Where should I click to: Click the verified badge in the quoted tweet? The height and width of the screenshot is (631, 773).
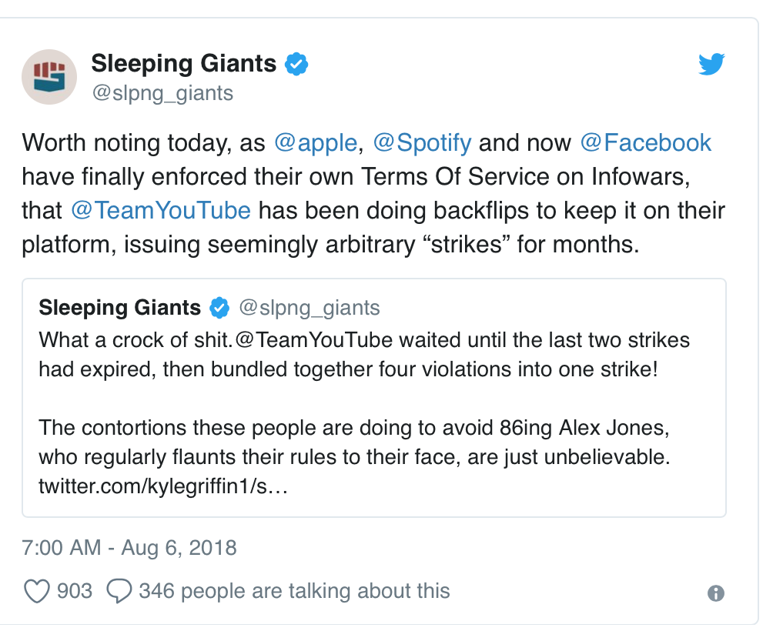pos(219,309)
